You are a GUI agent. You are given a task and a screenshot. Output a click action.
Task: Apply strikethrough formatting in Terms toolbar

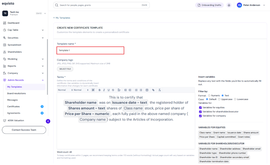tap(113, 90)
